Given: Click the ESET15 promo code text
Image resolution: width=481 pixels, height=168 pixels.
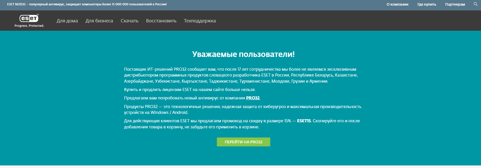Looking at the screenshot, I should click(x=304, y=121).
